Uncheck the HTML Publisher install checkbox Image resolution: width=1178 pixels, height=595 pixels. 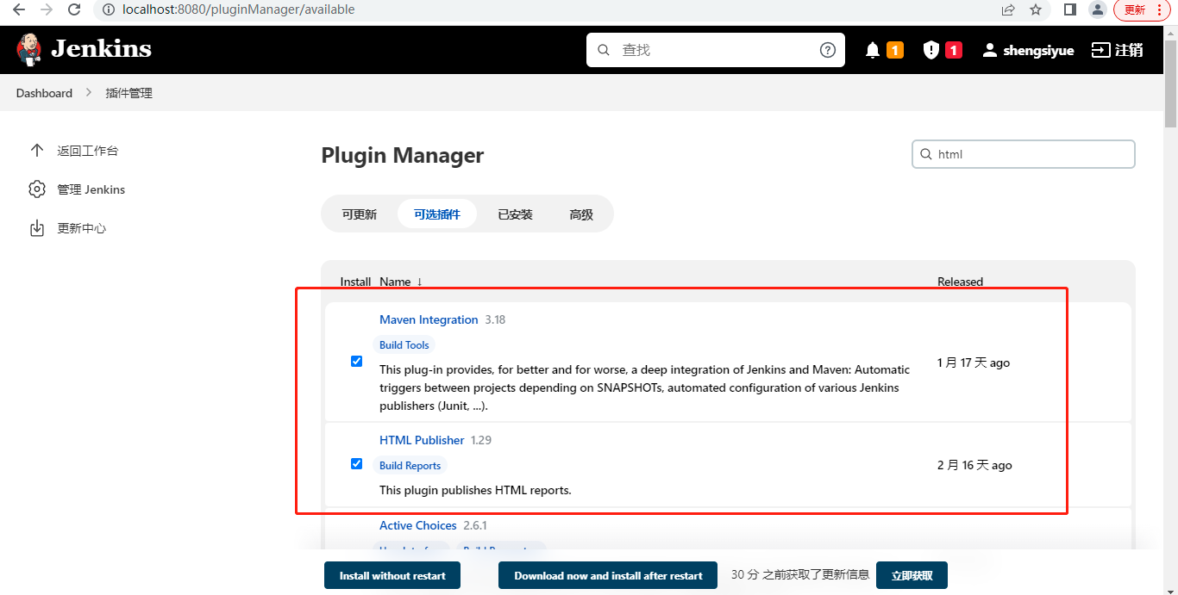click(356, 464)
